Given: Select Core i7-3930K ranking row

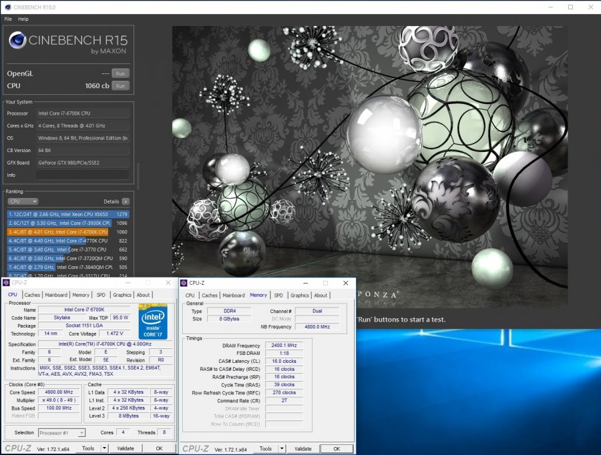Looking at the screenshot, I should [x=68, y=223].
